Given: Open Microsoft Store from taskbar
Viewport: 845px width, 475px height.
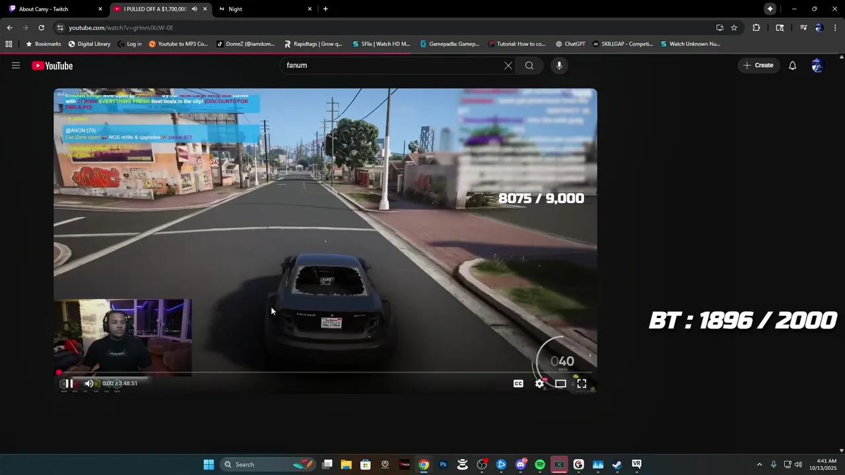Looking at the screenshot, I should click(x=365, y=464).
